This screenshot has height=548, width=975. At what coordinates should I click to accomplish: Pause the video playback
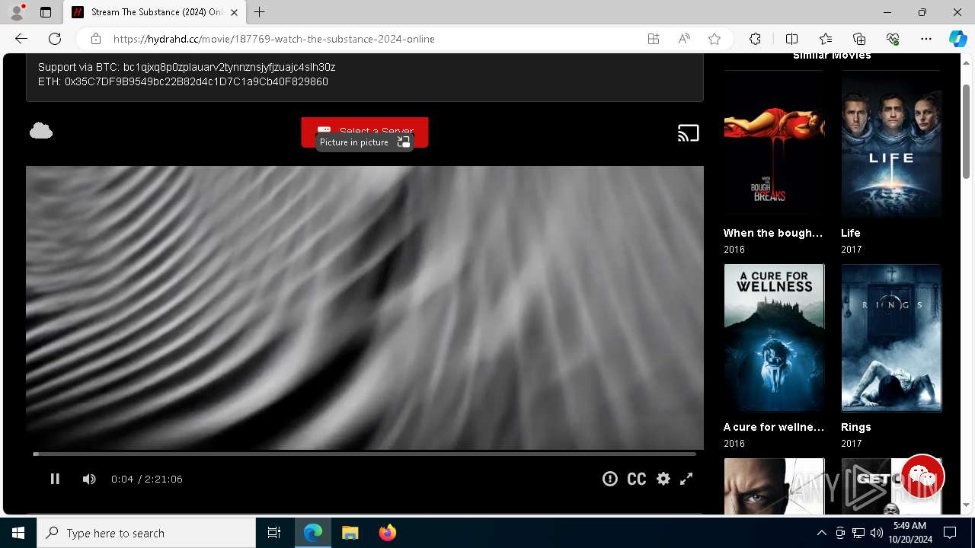pos(55,479)
